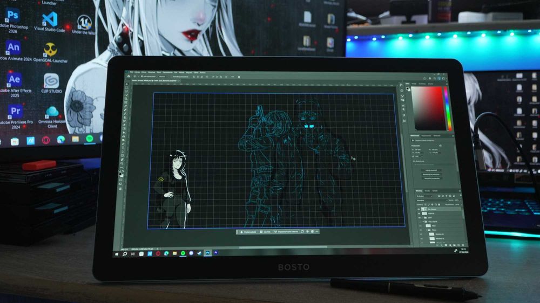Open Adobe Animate 2024 desktop icon
The width and height of the screenshot is (540, 303).
tap(13, 47)
